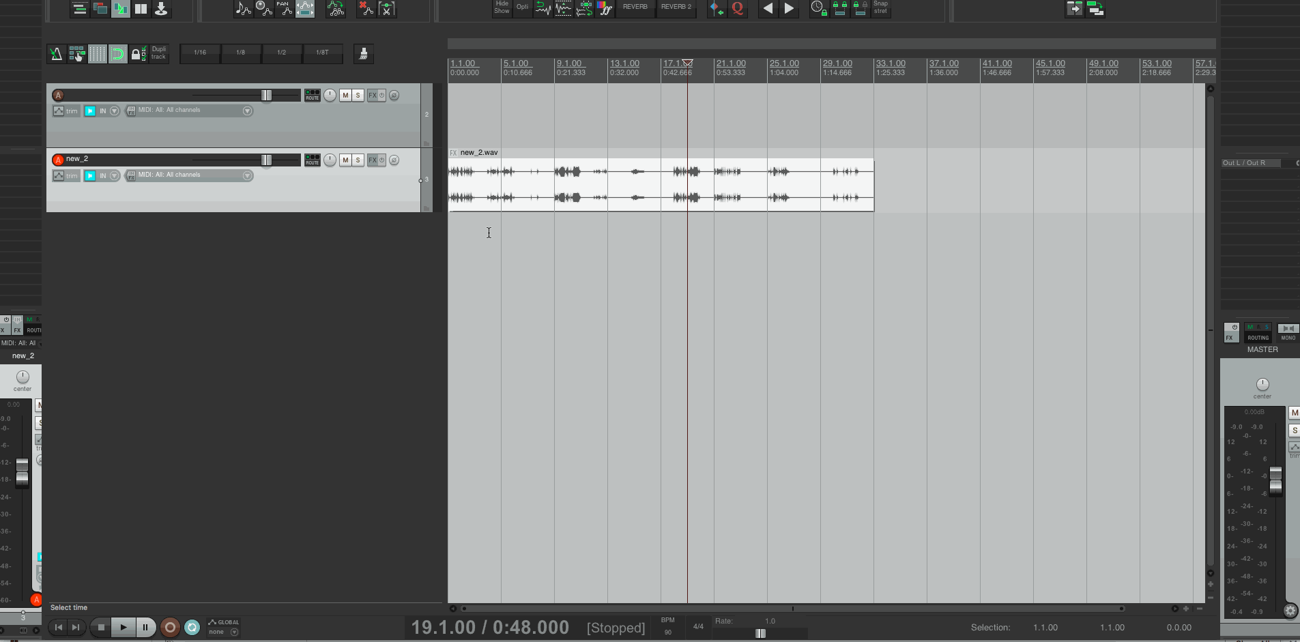Click the volume envelope note icon

[244, 8]
